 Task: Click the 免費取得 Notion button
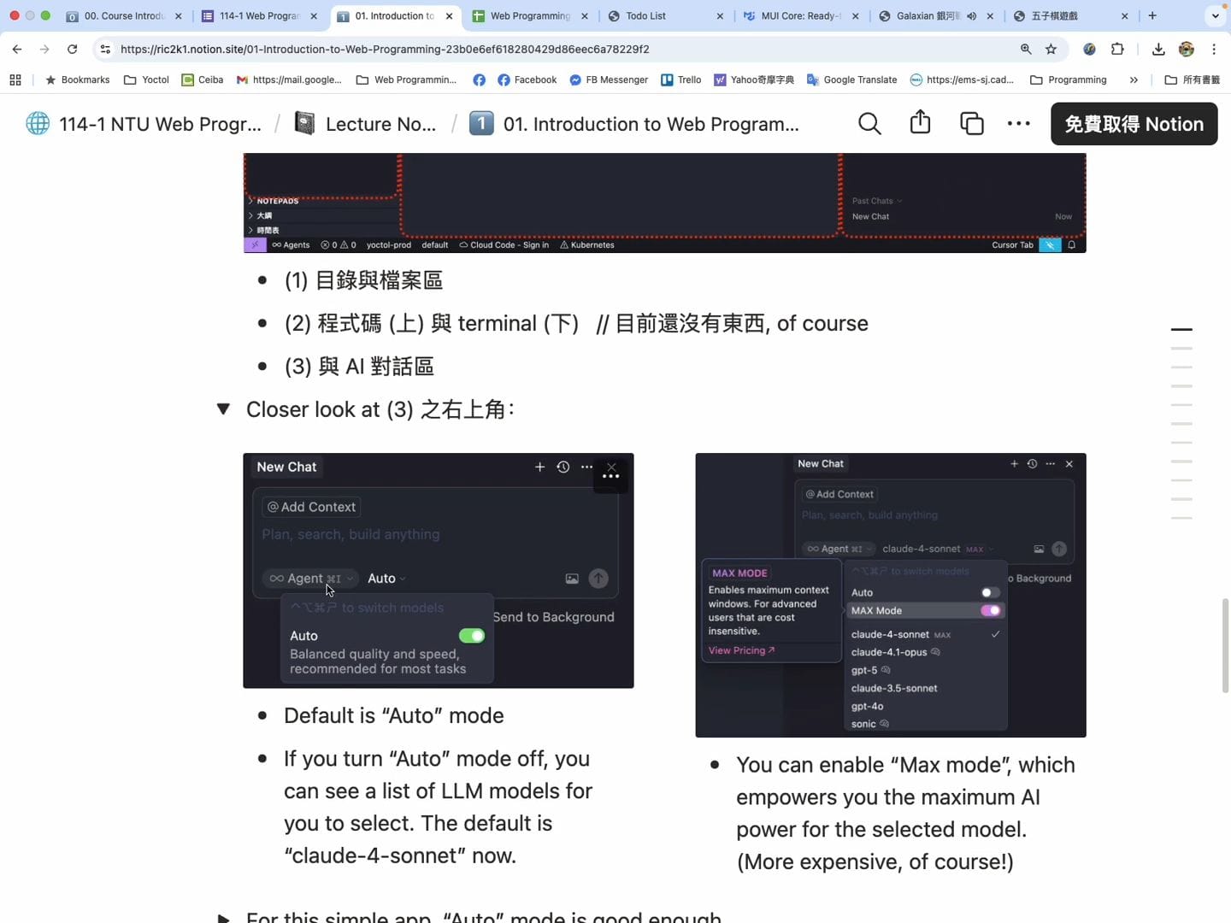[1134, 123]
